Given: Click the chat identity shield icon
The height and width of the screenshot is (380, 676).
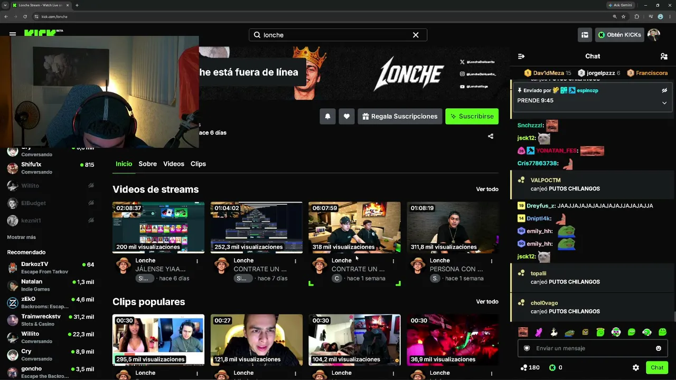Looking at the screenshot, I should 527,348.
